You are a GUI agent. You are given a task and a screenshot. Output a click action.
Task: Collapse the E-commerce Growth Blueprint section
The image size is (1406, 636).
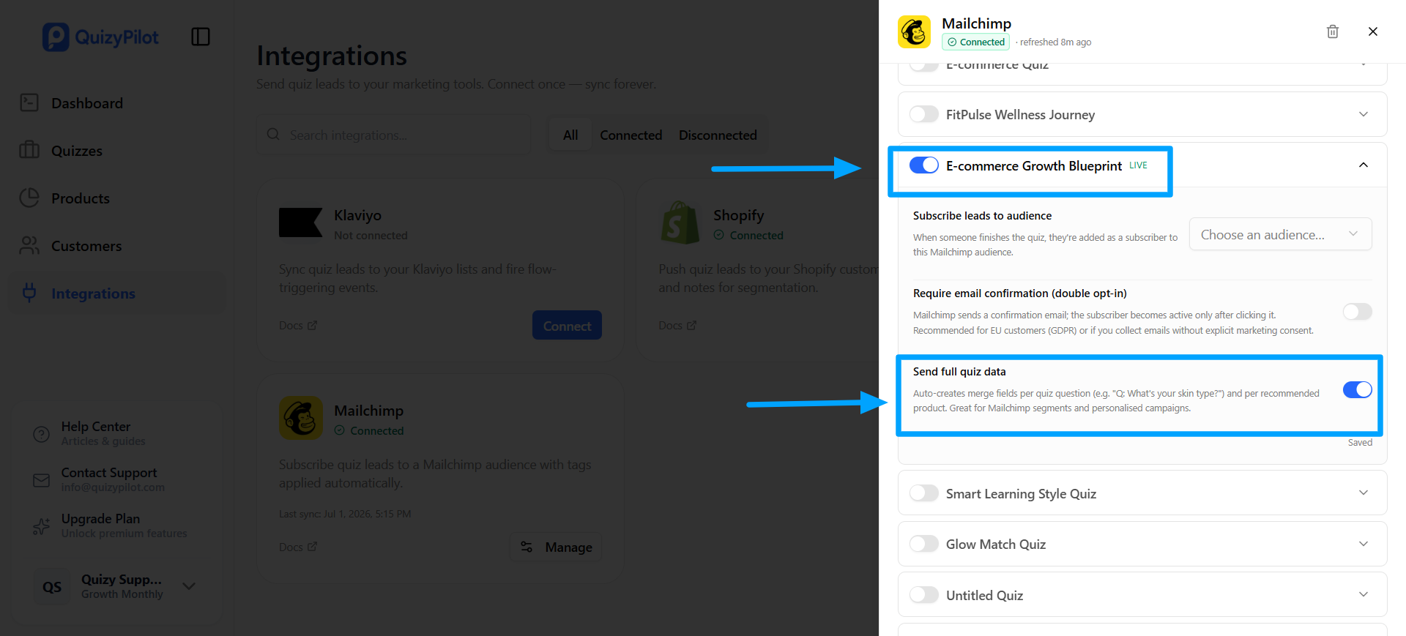(x=1364, y=165)
